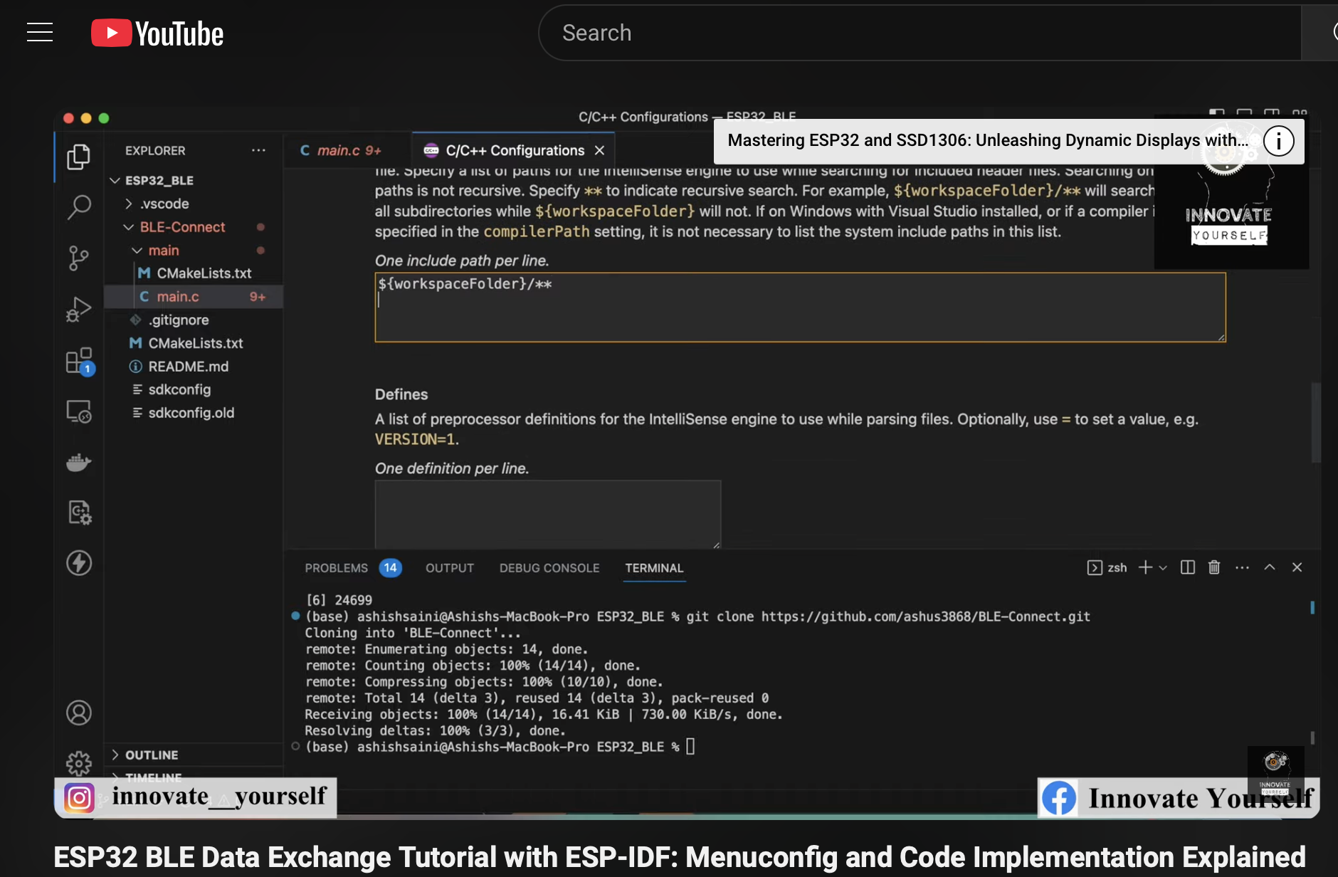Click the trash icon to kill terminal

(x=1214, y=567)
